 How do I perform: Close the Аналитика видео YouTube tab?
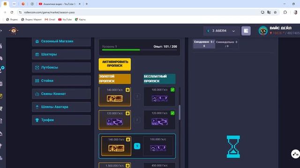point(80,4)
